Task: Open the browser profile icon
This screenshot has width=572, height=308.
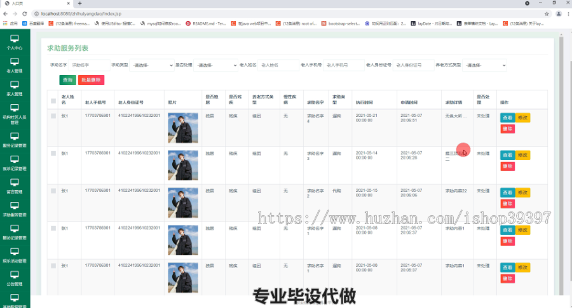Action: click(x=559, y=14)
